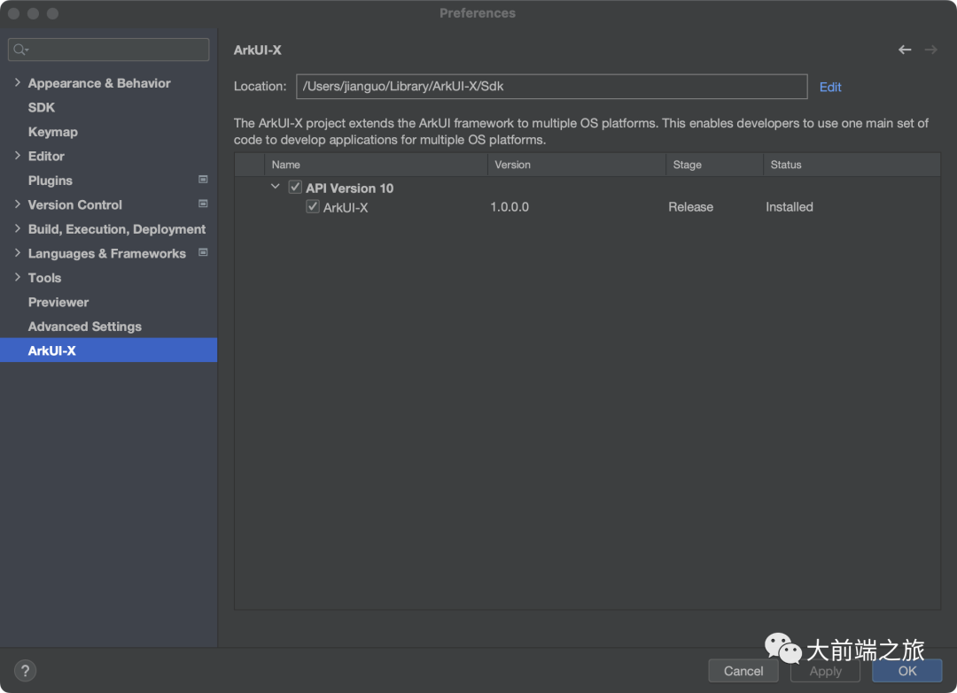957x693 pixels.
Task: Focus the preferences search box
Action: pos(109,50)
